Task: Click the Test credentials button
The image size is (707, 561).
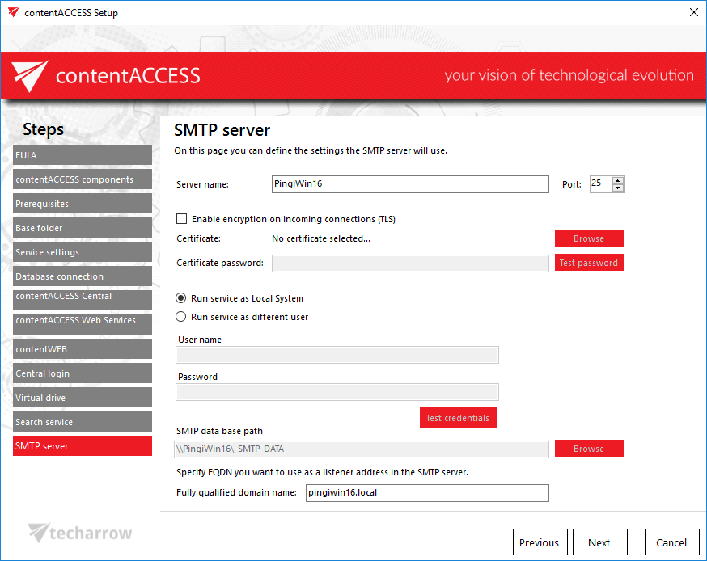Action: tap(457, 418)
